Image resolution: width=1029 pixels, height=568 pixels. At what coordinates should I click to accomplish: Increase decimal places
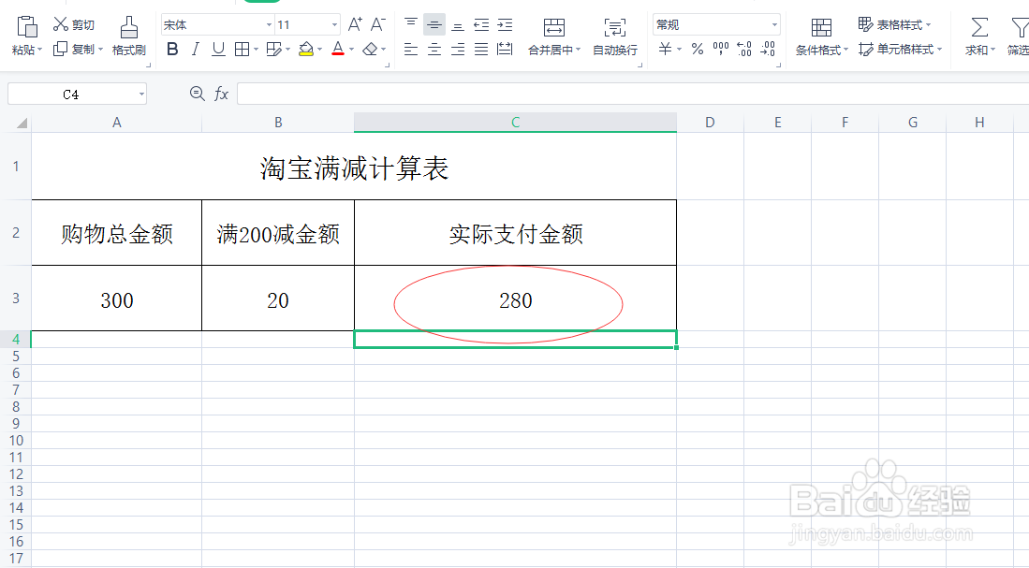(744, 50)
